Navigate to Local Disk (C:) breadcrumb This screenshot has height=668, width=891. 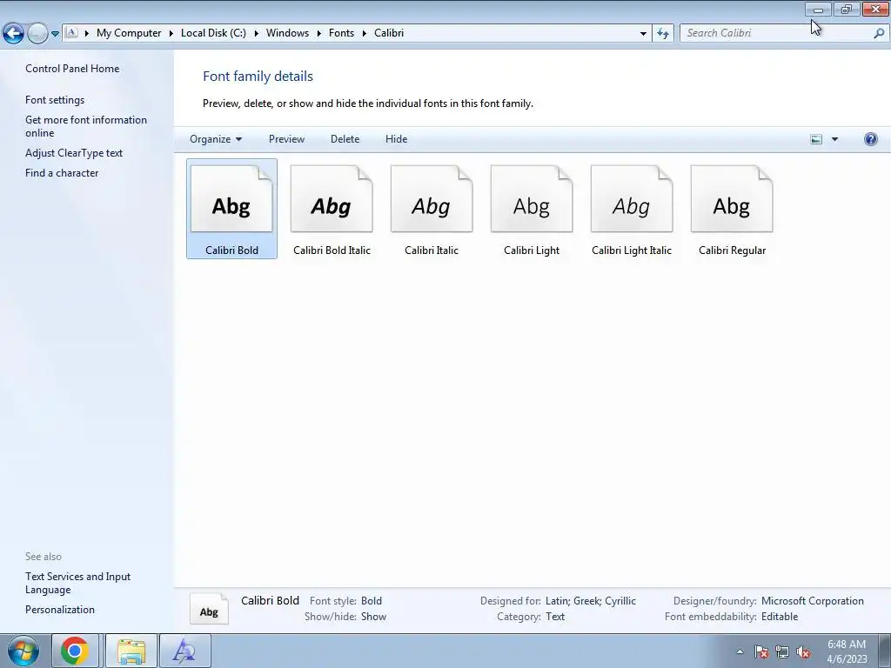214,33
